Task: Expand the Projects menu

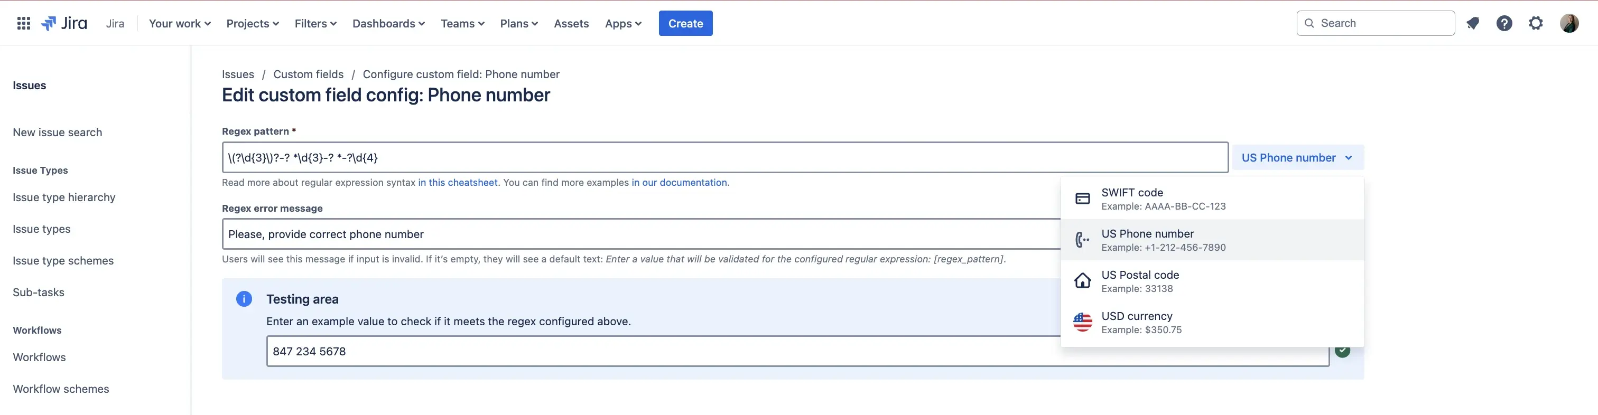Action: pyautogui.click(x=253, y=24)
